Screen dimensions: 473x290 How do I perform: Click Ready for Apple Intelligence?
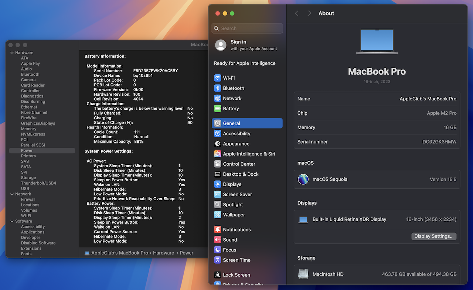(x=245, y=63)
